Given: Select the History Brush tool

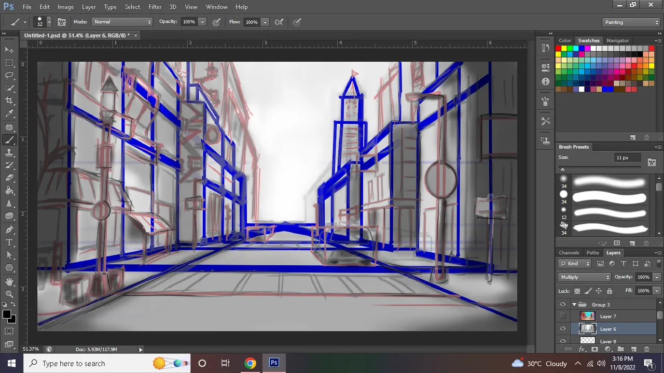Looking at the screenshot, I should 9,165.
